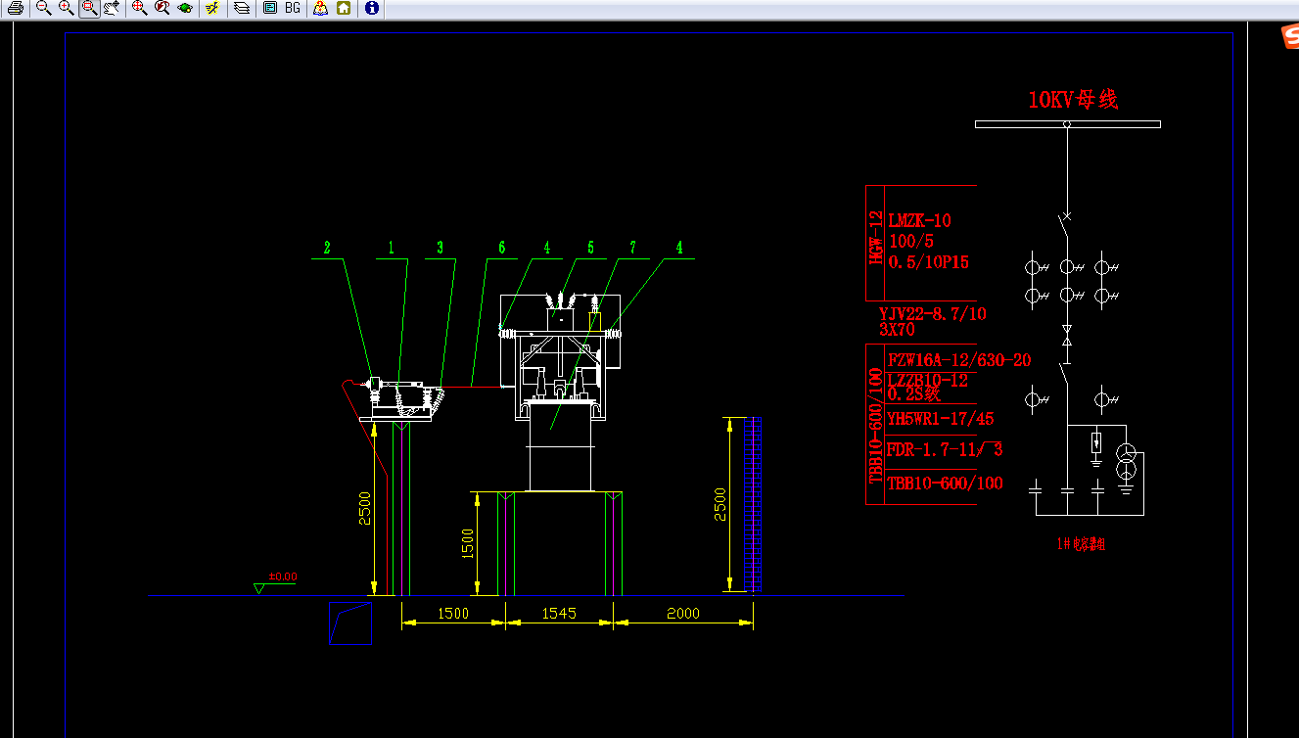
Task: Toggle the Zoom Window tool
Action: [x=88, y=8]
